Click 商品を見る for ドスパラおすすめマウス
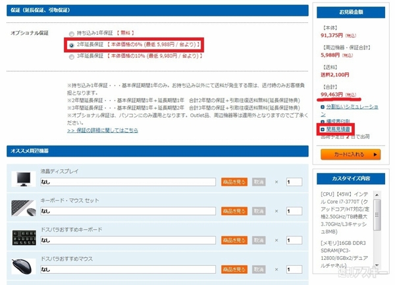Screen dimensions: 395x285 234,269
